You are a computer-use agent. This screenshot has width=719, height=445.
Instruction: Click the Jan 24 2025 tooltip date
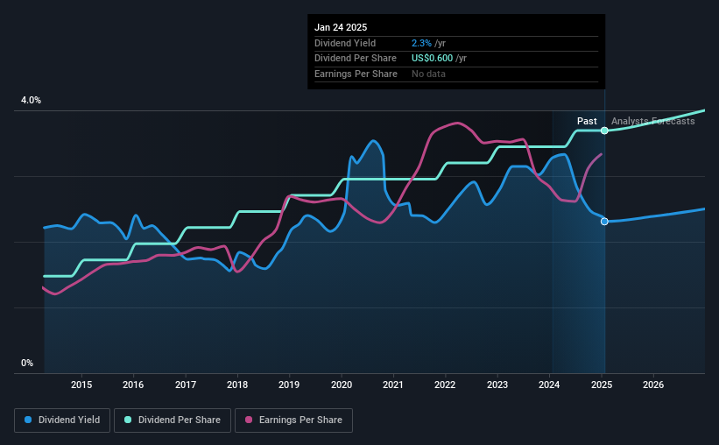341,27
